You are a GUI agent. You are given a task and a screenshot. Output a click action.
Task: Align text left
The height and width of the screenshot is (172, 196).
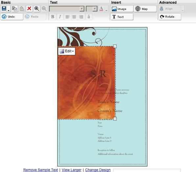pyautogui.click(x=68, y=17)
